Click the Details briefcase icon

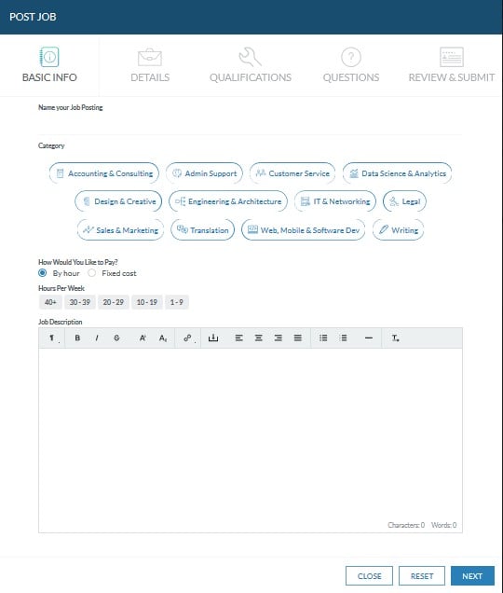(150, 57)
